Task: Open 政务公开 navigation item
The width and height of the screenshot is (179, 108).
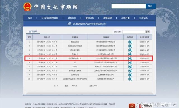Action: pyautogui.click(x=72, y=18)
